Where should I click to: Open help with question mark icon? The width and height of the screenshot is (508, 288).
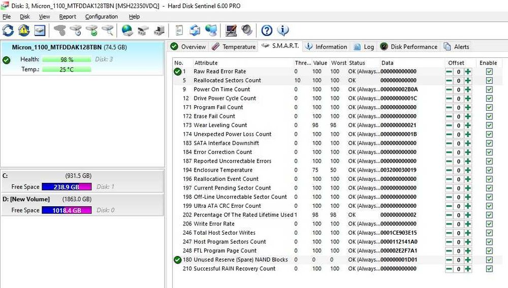267,30
